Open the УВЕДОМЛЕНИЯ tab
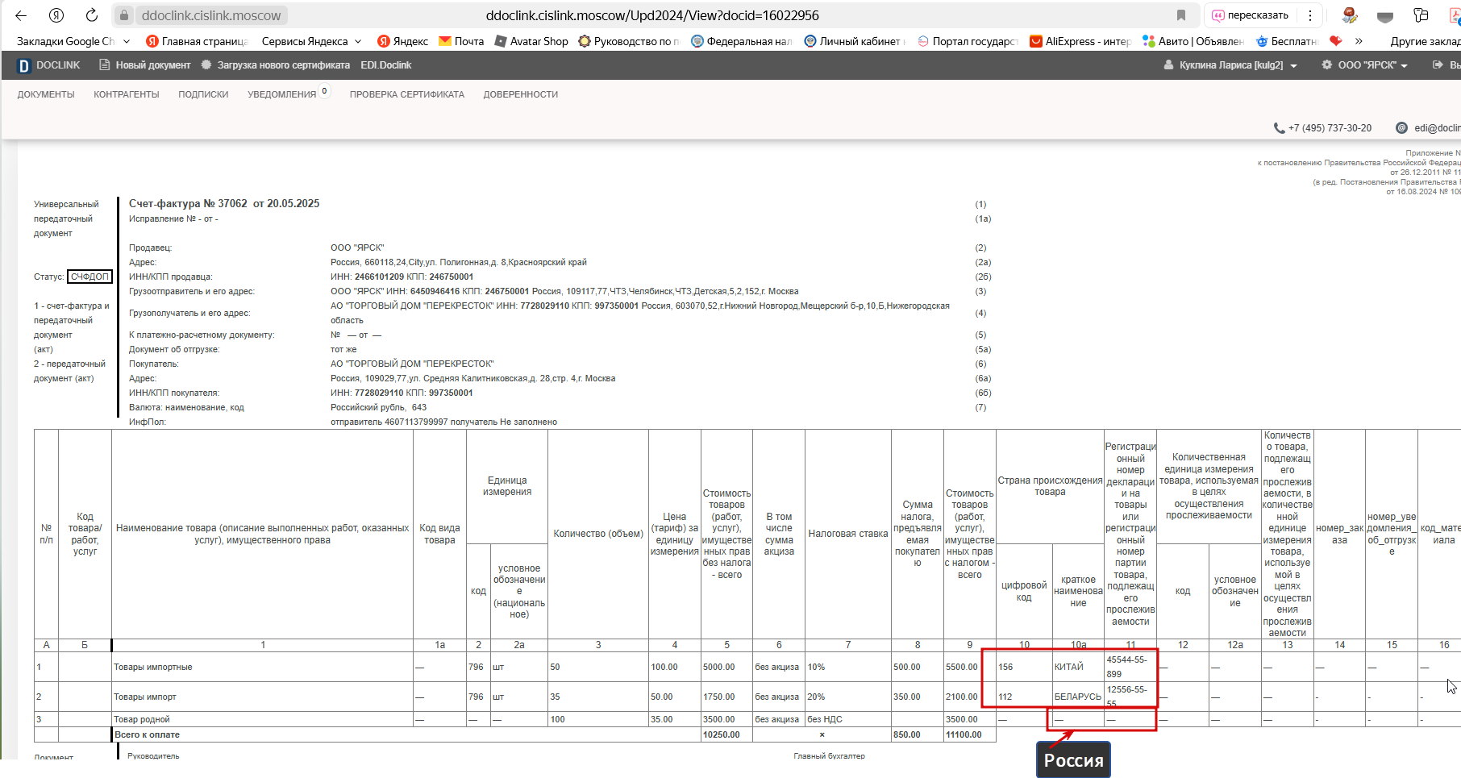The height and width of the screenshot is (778, 1461). tap(282, 95)
